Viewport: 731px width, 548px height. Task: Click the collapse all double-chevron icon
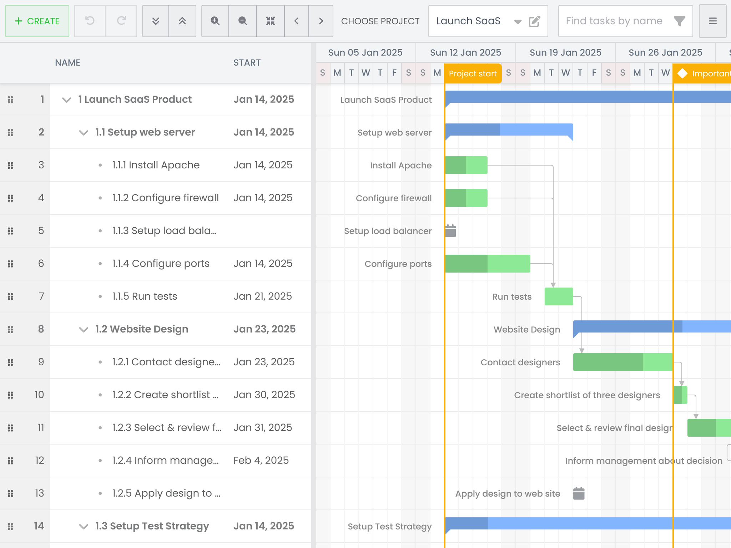tap(182, 21)
